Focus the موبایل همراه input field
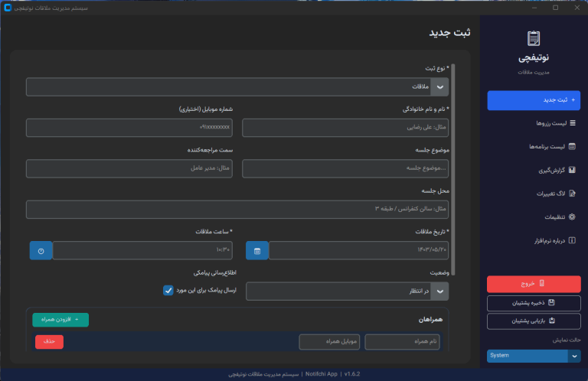The image size is (588, 381). tap(329, 342)
